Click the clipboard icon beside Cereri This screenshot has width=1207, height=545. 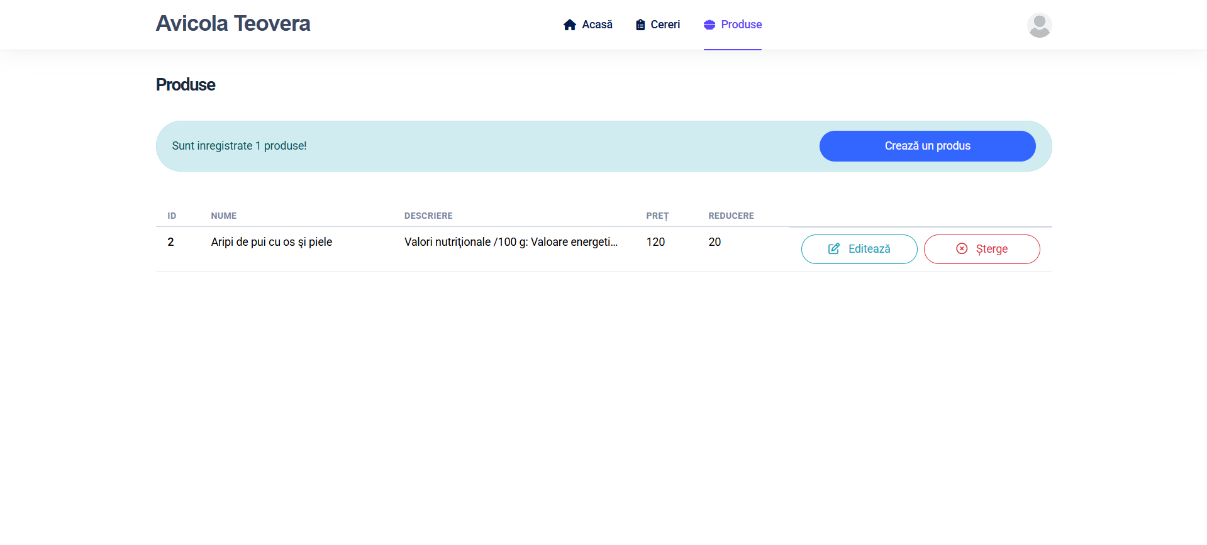[640, 25]
